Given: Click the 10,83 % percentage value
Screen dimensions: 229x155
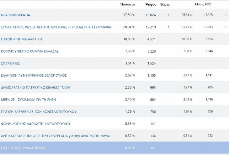Looking at the screenshot, I should [129, 39].
